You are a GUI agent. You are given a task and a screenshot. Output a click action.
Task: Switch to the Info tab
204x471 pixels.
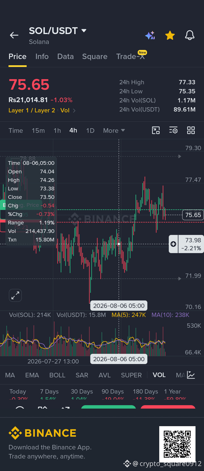click(x=42, y=56)
